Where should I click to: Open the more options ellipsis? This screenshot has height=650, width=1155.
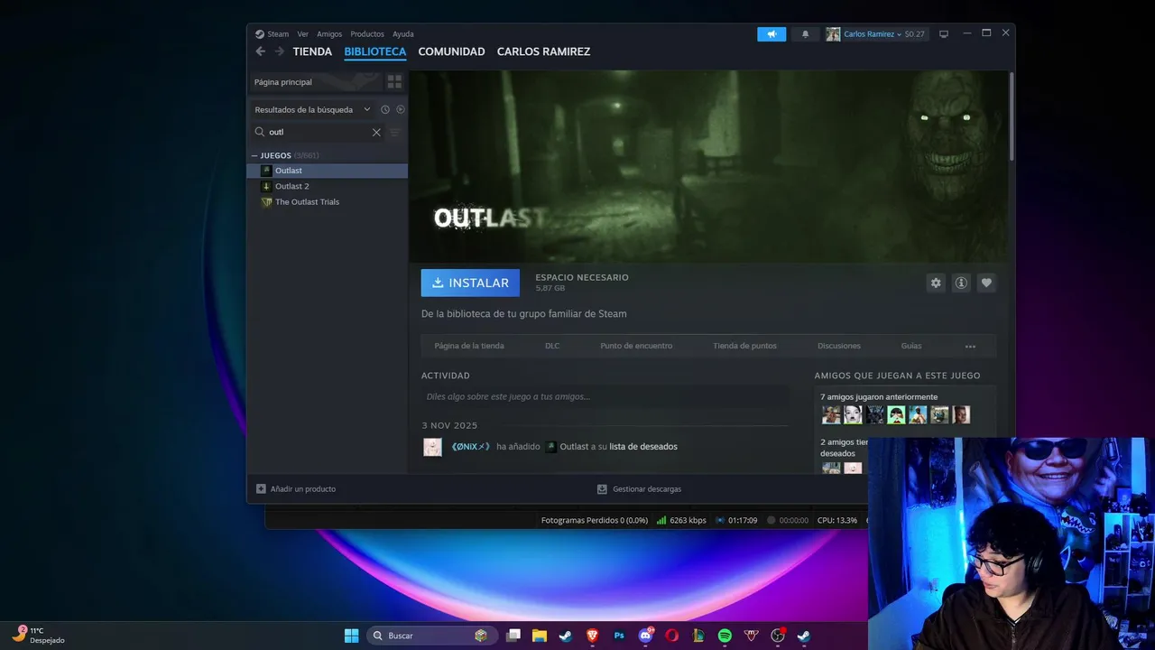pyautogui.click(x=970, y=346)
